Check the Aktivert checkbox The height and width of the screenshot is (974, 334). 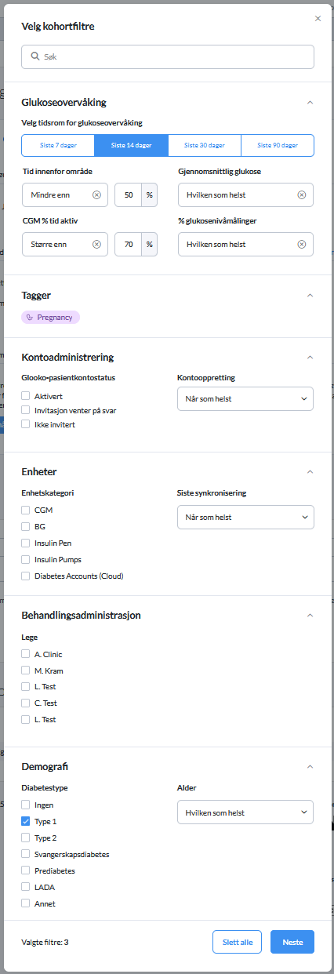point(26,395)
